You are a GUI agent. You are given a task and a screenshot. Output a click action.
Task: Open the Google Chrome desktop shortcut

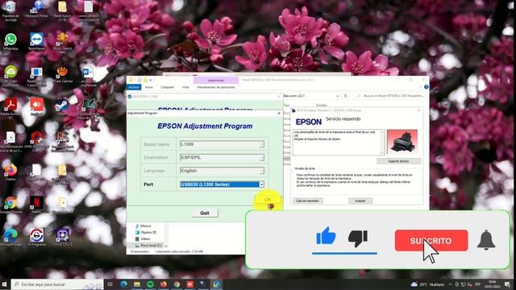10,205
